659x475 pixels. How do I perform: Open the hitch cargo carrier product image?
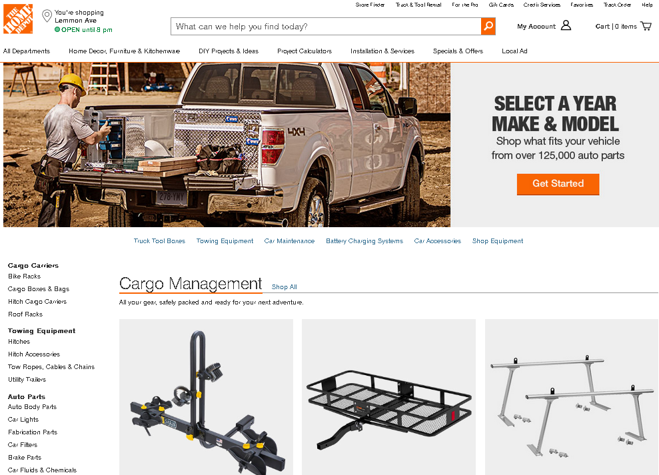(x=388, y=397)
